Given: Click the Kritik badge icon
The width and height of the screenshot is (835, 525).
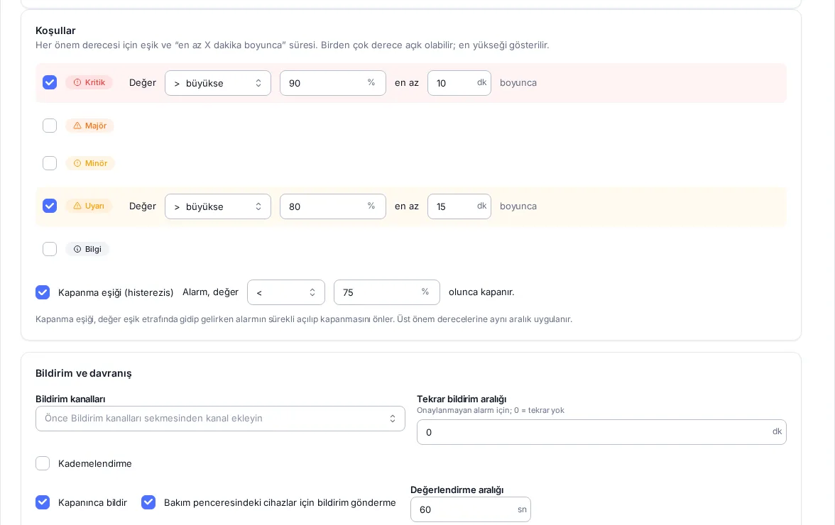Looking at the screenshot, I should click(77, 82).
